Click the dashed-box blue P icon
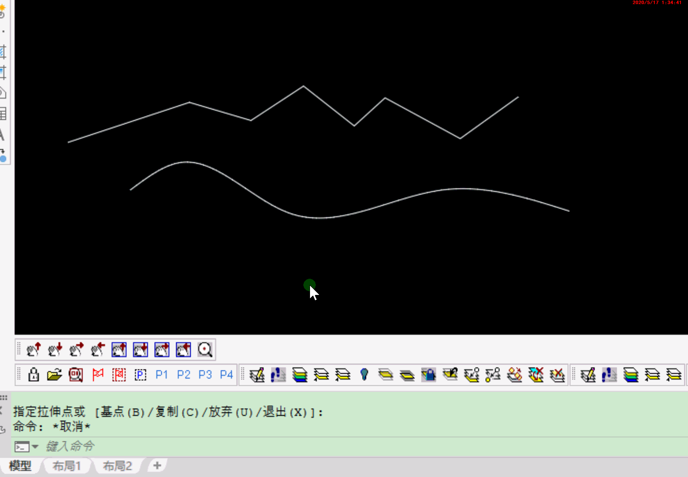 (x=141, y=375)
